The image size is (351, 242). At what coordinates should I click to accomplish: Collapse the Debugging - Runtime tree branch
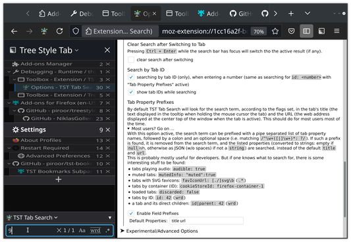(9, 72)
